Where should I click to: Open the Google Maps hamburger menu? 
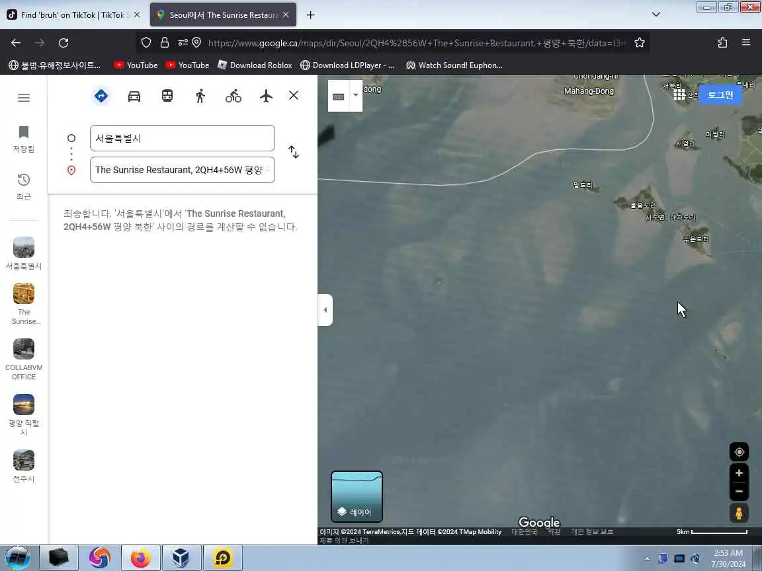click(x=24, y=98)
